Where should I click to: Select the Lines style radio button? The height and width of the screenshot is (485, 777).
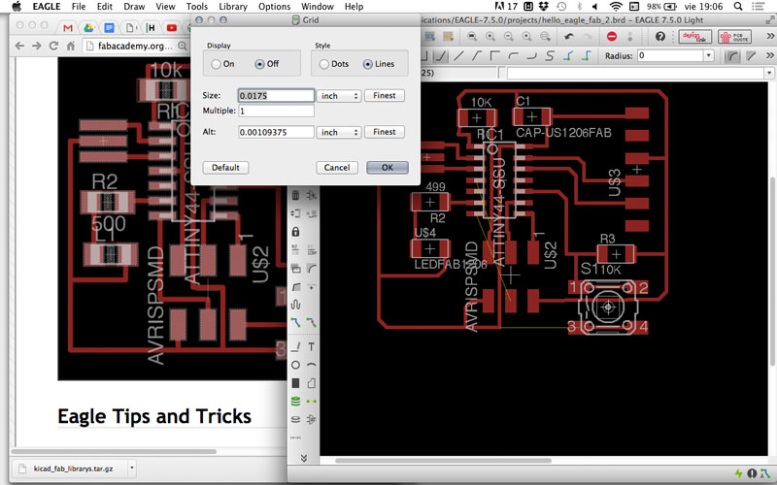[368, 64]
